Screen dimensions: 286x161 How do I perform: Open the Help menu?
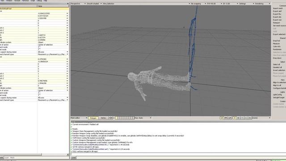click(x=45, y=1)
